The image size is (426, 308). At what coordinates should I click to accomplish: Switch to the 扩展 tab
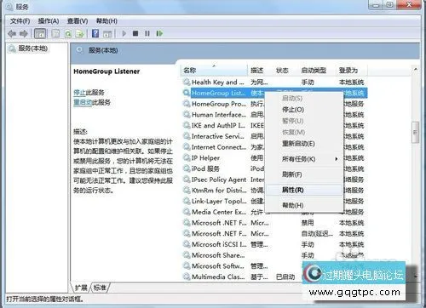coord(81,288)
